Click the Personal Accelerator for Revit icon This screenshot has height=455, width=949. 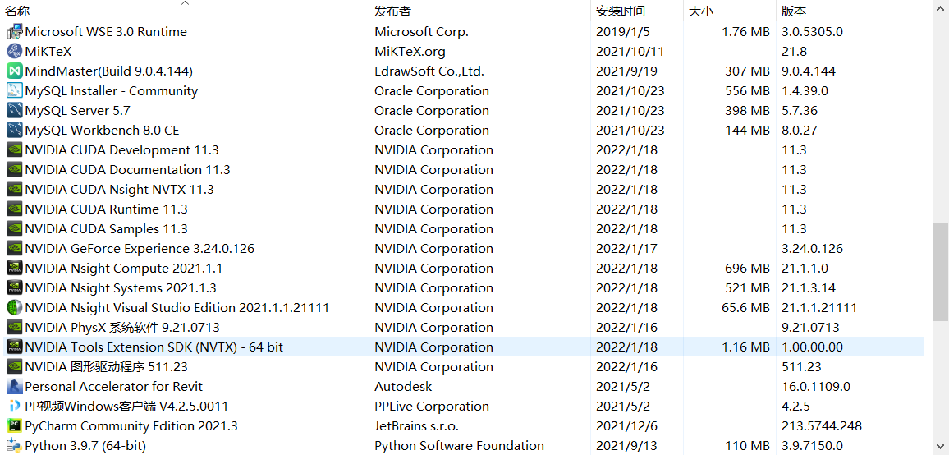point(15,387)
